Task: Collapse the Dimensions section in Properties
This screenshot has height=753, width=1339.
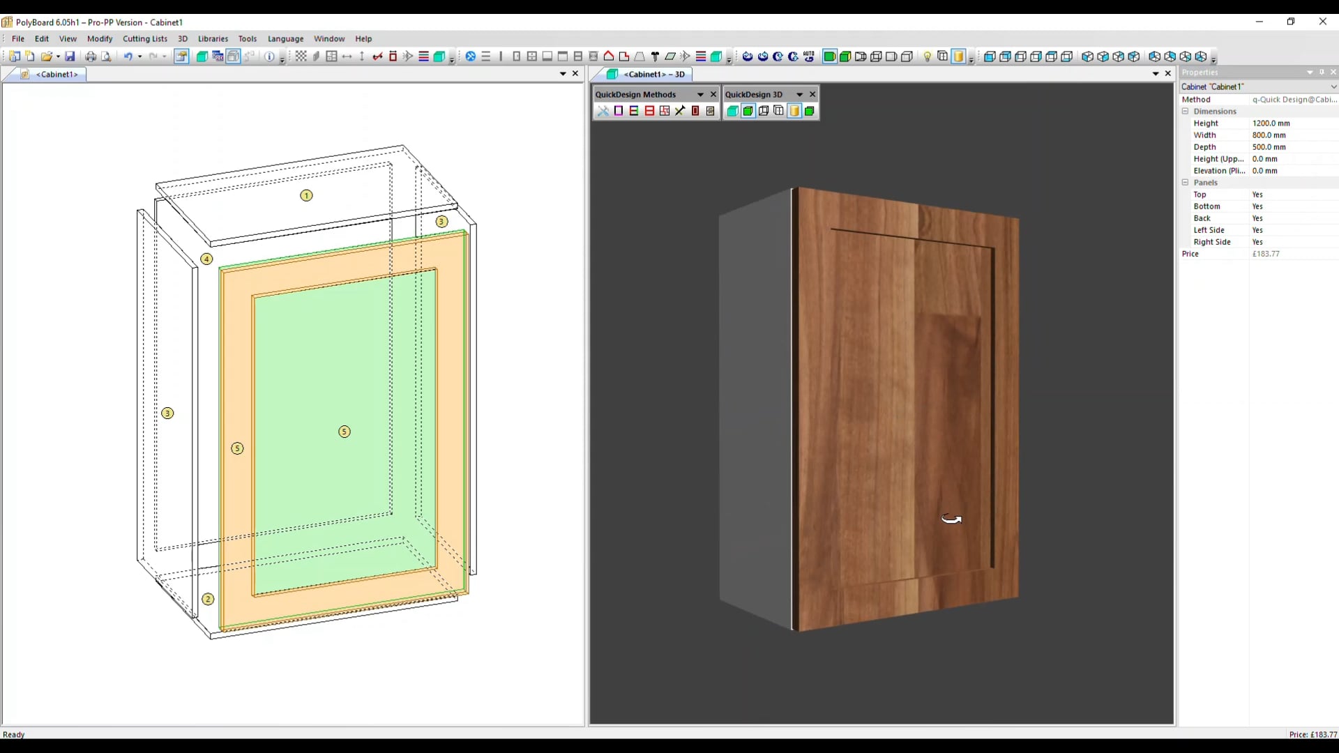Action: (1186, 111)
